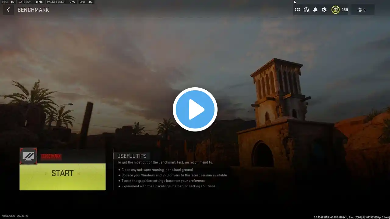Click tip about Upscaling/Sharpening setting solutions
390x219 pixels.
pyautogui.click(x=168, y=186)
